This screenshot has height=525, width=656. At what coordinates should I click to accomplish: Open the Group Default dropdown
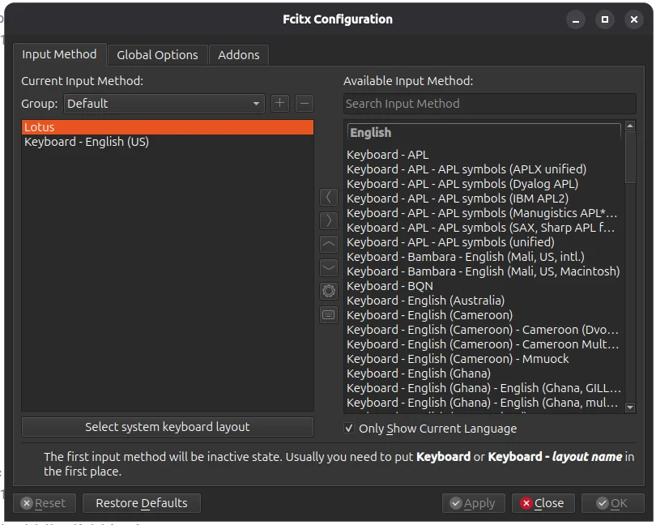click(164, 104)
